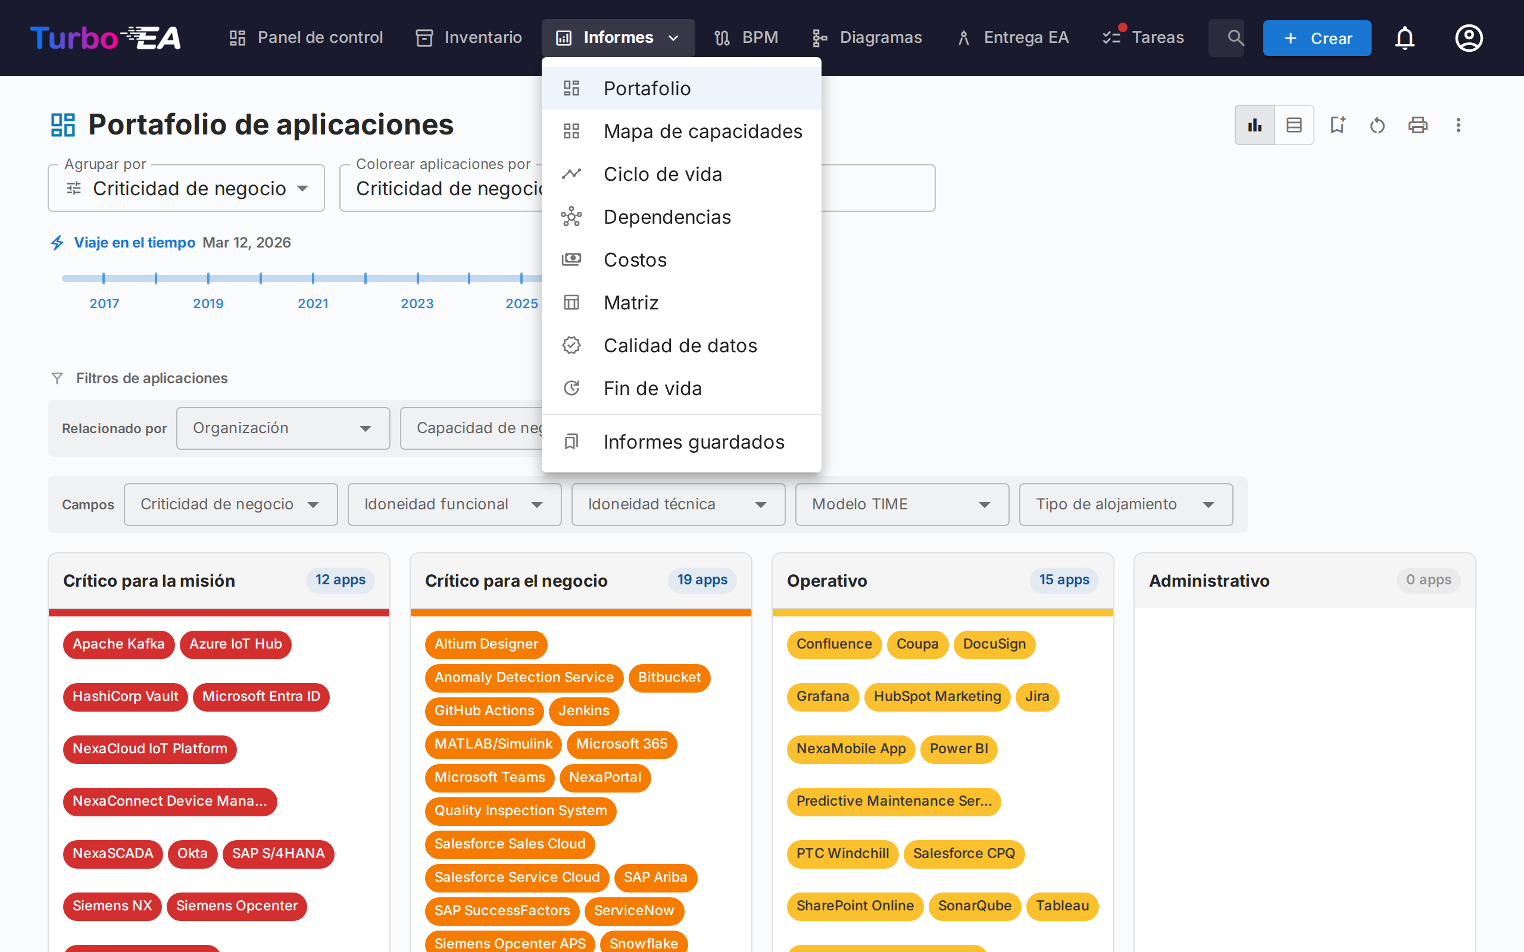
Task: Switch to chart view toggle
Action: 1254,125
